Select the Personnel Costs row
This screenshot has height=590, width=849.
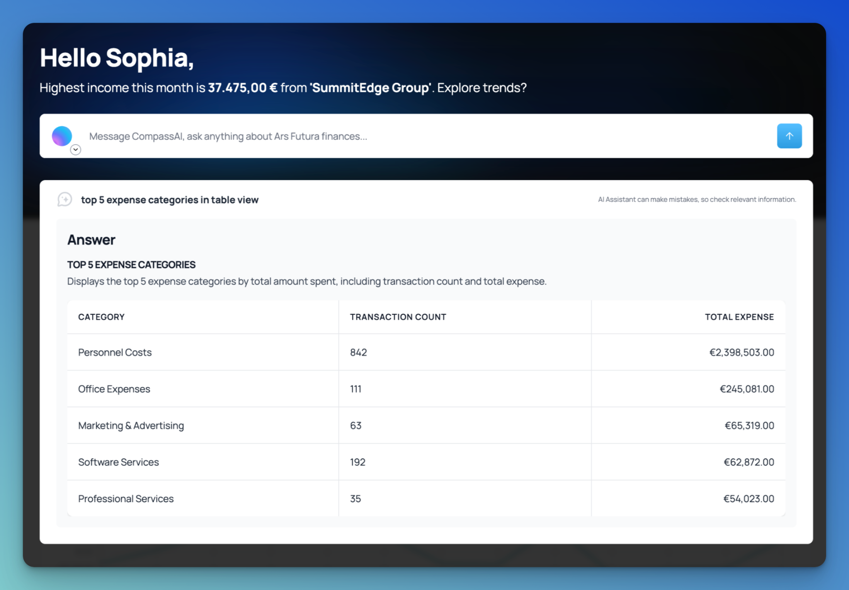point(426,352)
